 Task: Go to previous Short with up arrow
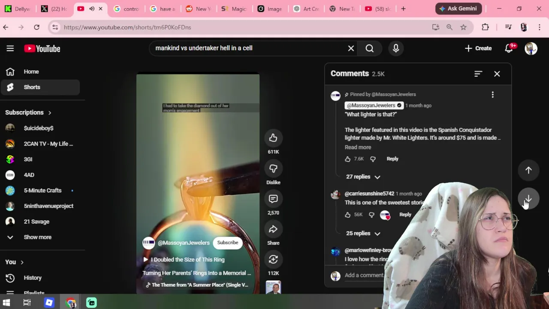click(528, 170)
